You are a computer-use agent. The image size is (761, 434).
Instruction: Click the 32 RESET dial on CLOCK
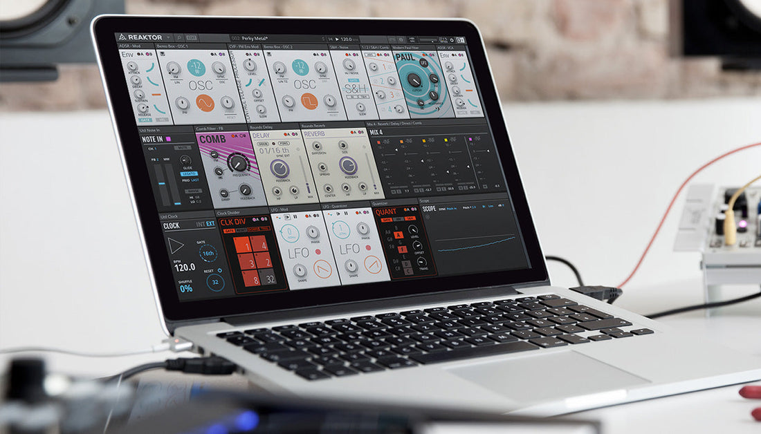(x=215, y=282)
